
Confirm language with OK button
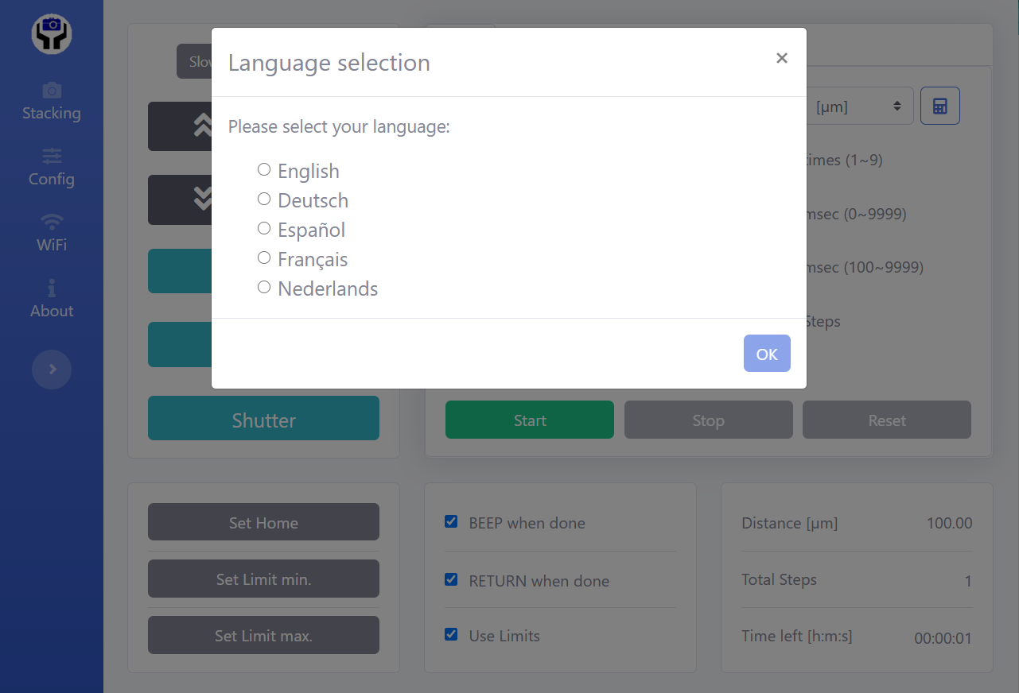[766, 354]
